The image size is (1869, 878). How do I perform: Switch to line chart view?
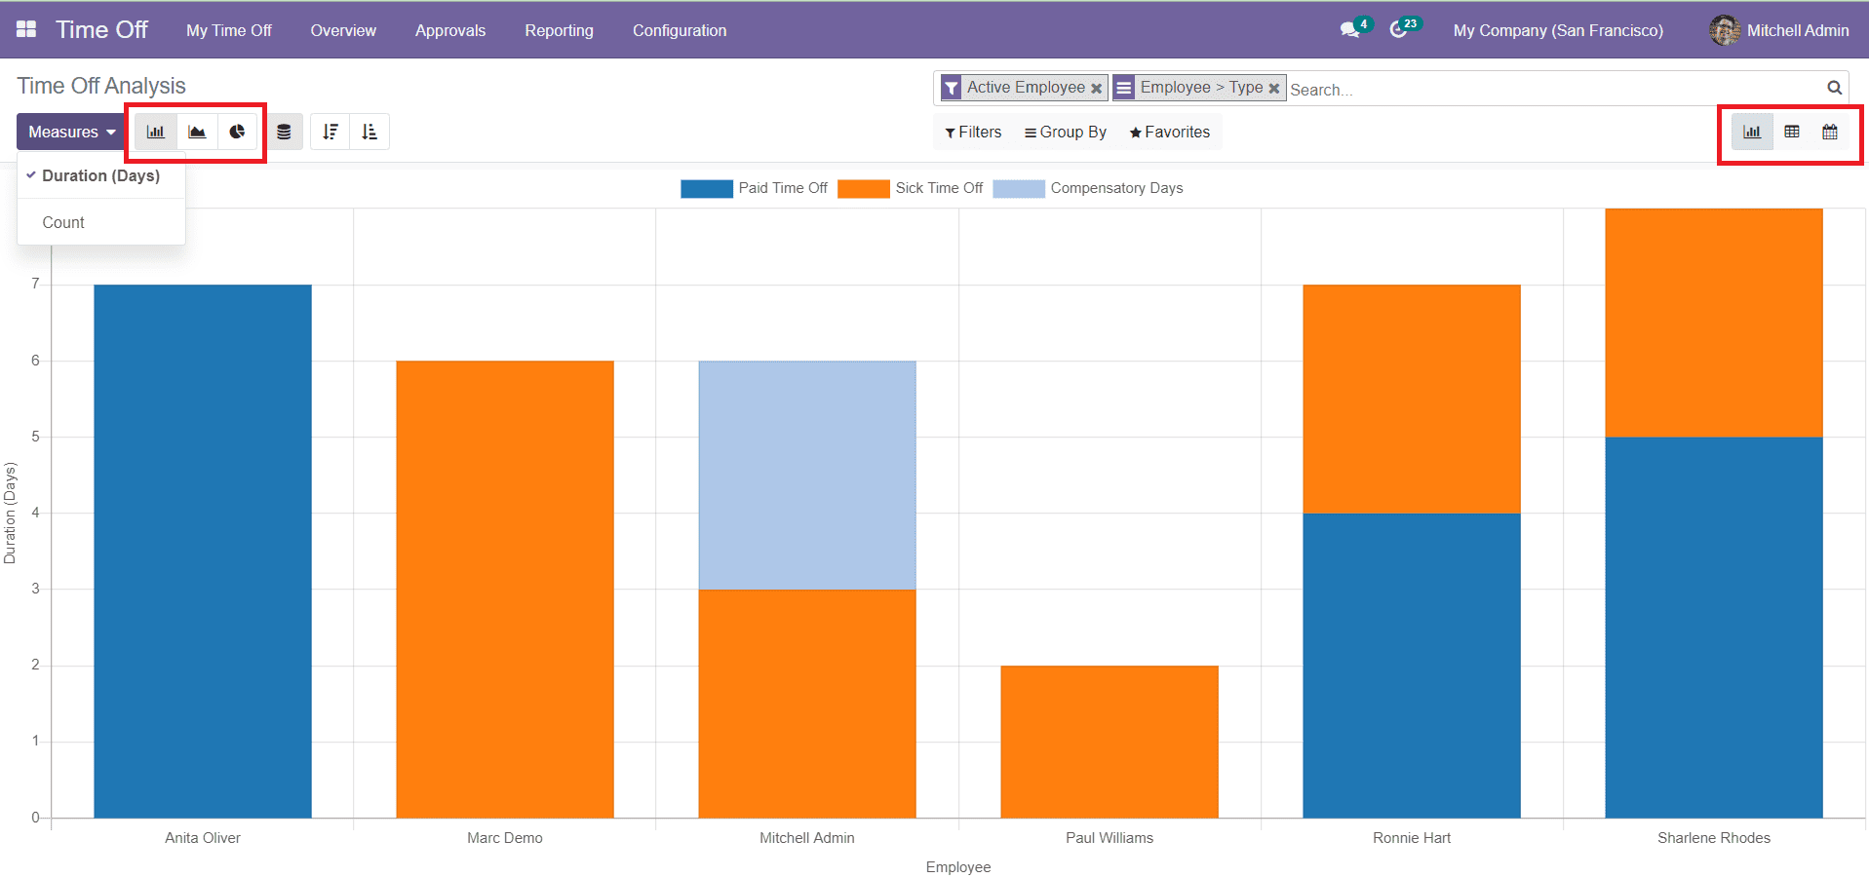pos(197,133)
